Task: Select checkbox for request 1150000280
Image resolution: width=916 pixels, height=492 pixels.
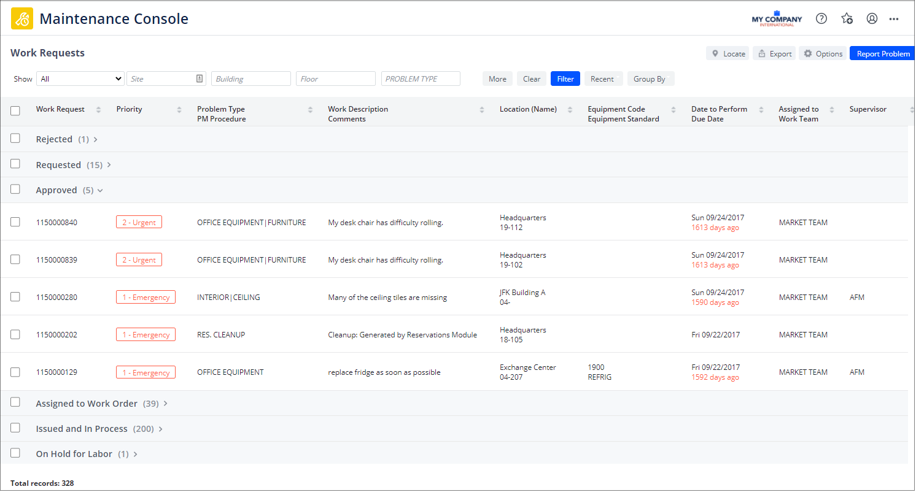Action: (15, 297)
